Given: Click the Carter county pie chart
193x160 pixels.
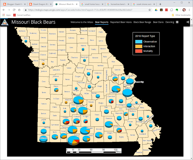Looking at the screenshot, I should 119,130.
